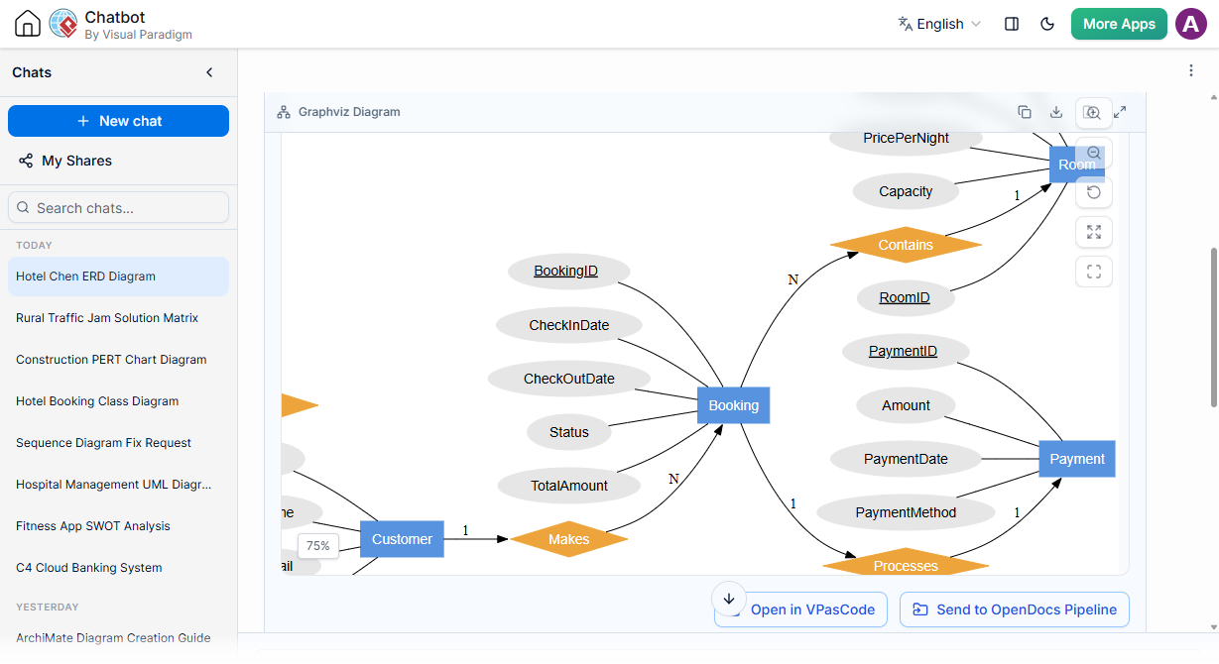Download the Graphviz diagram
This screenshot has width=1219, height=664.
(x=1056, y=112)
